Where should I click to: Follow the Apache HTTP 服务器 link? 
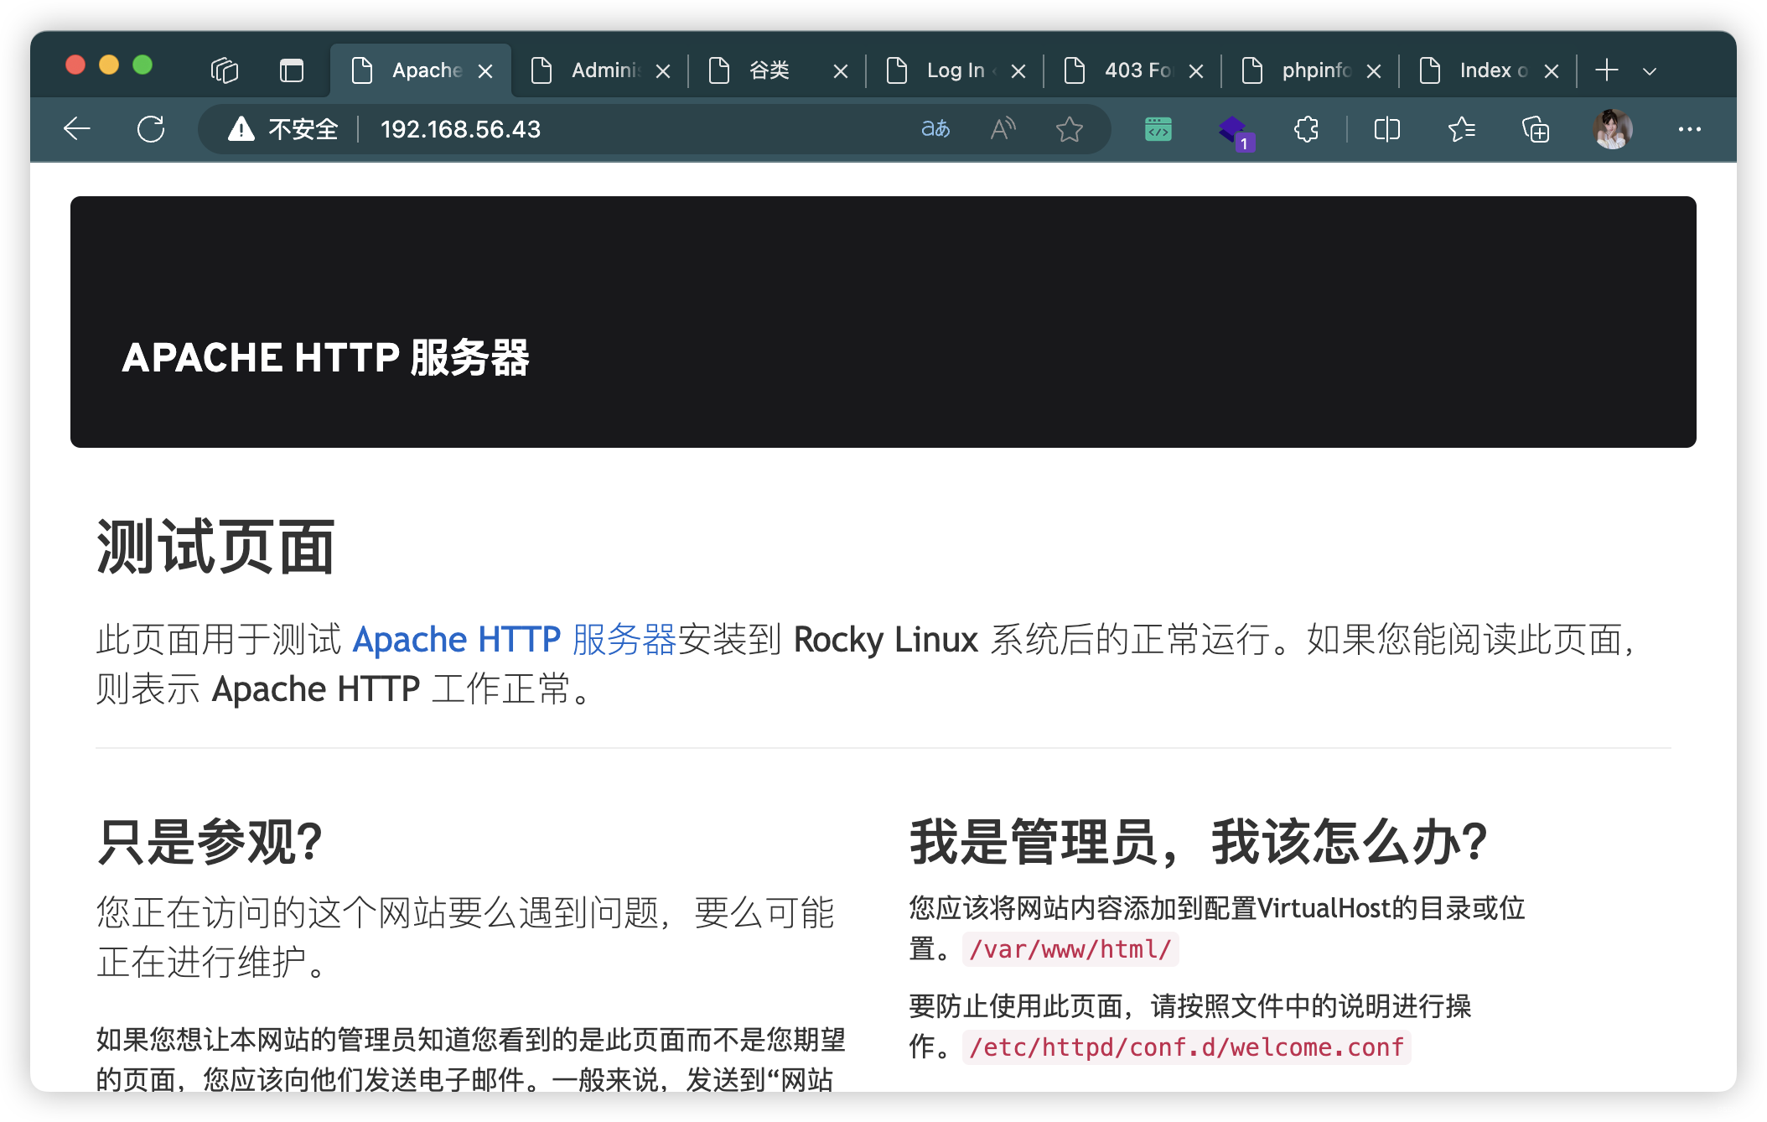pos(514,640)
